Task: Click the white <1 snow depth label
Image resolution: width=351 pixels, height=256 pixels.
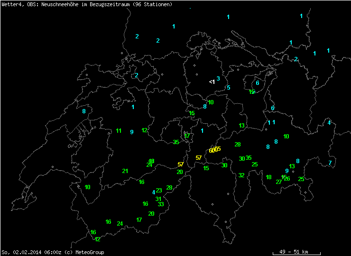Action: pos(212,82)
